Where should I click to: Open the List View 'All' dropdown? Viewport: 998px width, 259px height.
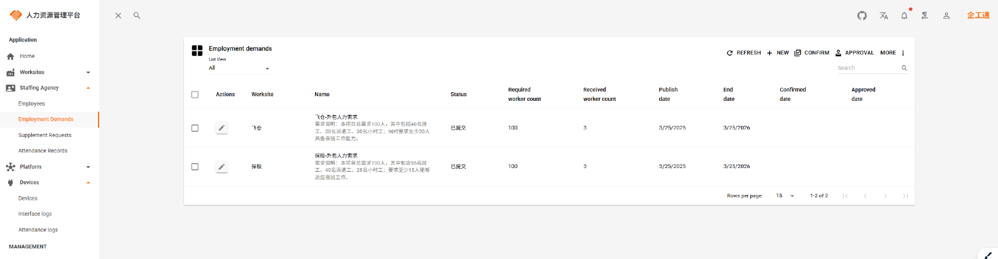pos(240,68)
